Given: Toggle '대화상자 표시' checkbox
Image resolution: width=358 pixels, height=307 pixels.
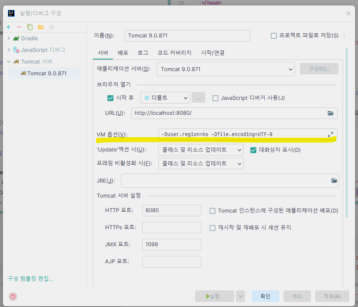Looking at the screenshot, I should coord(253,150).
